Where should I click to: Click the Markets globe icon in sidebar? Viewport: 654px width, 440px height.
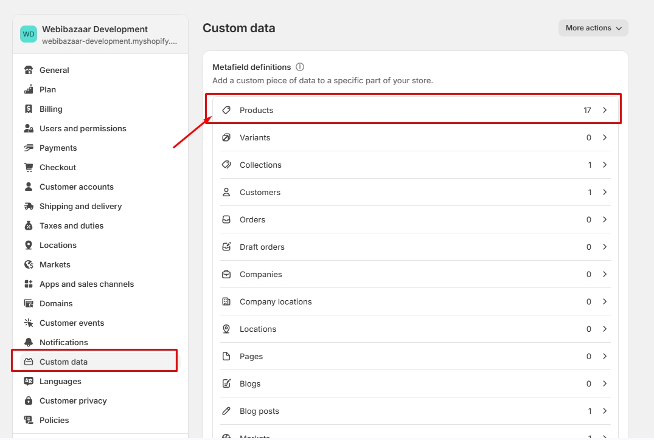pos(29,264)
